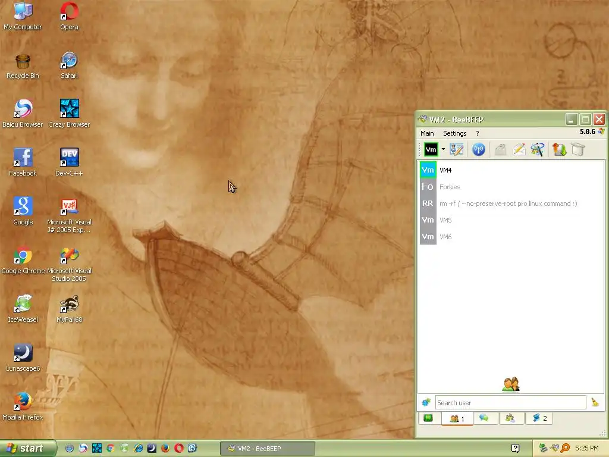Image resolution: width=609 pixels, height=457 pixels.
Task: Open the ? help menu
Action: (x=478, y=133)
